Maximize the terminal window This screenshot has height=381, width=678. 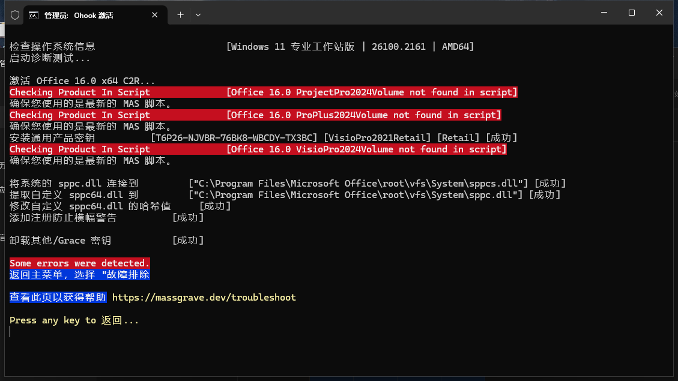[x=632, y=13]
